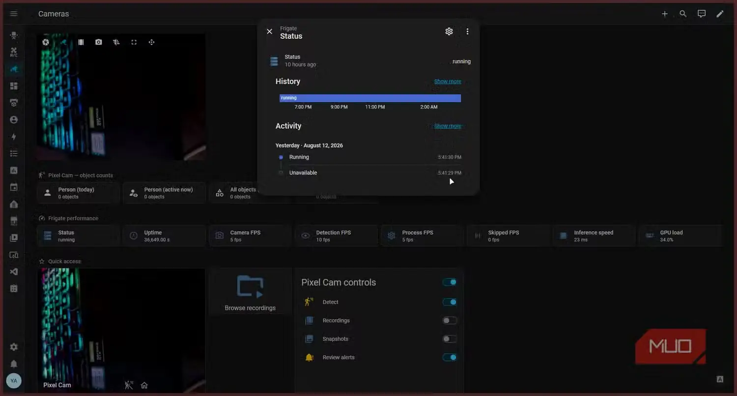This screenshot has height=396, width=737.
Task: Open the Detection FPS card
Action: (x=336, y=236)
